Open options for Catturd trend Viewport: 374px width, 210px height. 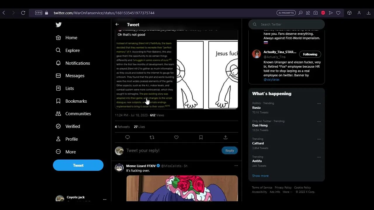tap(319, 139)
